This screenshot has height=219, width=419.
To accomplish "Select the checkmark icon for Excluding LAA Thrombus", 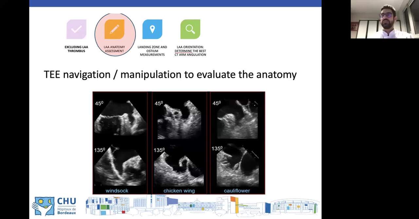I will (x=76, y=29).
